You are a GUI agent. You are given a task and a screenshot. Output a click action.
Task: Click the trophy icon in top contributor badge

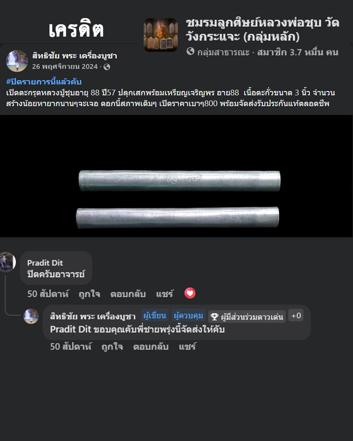pos(214,317)
